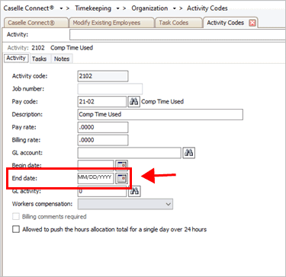This screenshot has height=277, width=286.
Task: Open the Caselle Connect breadcrumb dropdown arrow
Action: 61,8
